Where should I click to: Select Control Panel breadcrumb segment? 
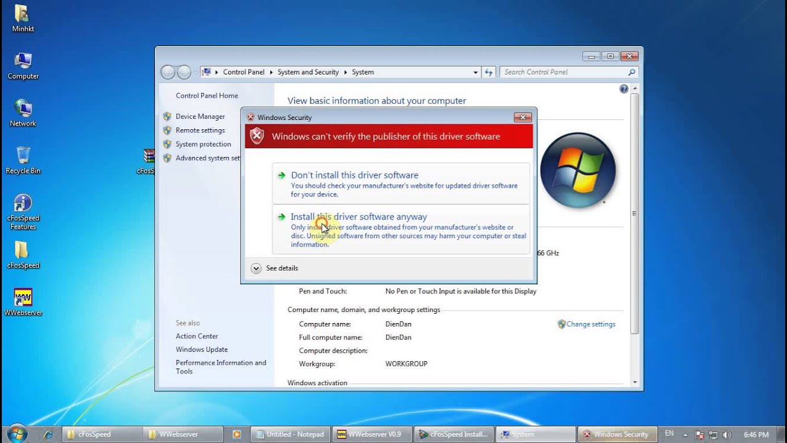[243, 72]
